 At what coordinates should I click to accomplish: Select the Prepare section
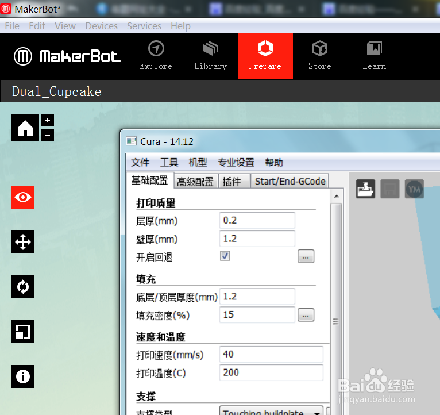click(265, 56)
